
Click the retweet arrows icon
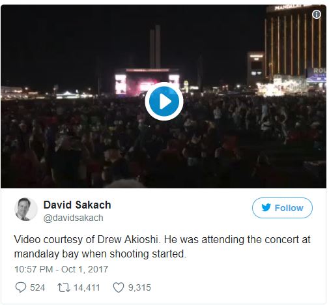pyautogui.click(x=64, y=287)
